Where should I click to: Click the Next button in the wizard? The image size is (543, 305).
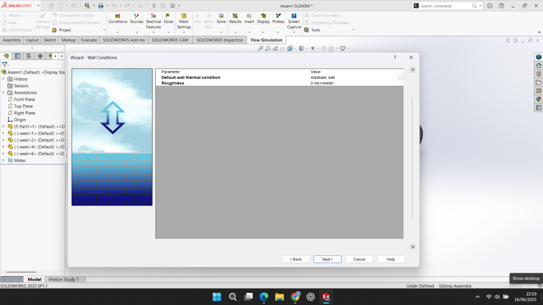(x=327, y=259)
